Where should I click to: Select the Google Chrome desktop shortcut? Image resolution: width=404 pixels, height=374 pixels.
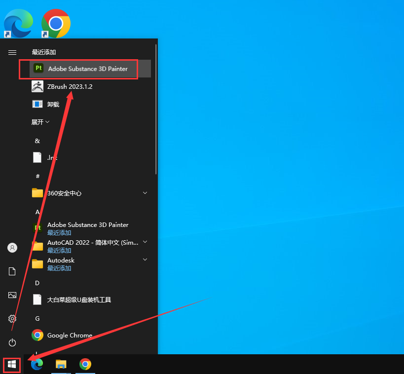point(56,23)
